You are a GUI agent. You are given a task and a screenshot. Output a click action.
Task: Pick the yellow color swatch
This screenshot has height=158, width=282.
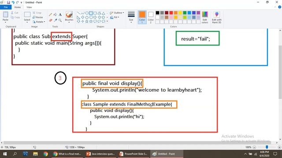click(x=180, y=13)
